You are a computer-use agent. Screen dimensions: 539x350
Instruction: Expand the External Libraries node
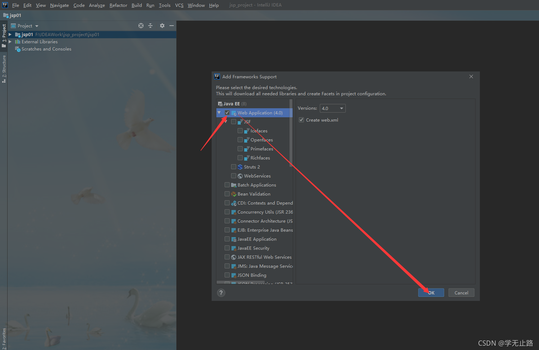[x=10, y=42]
